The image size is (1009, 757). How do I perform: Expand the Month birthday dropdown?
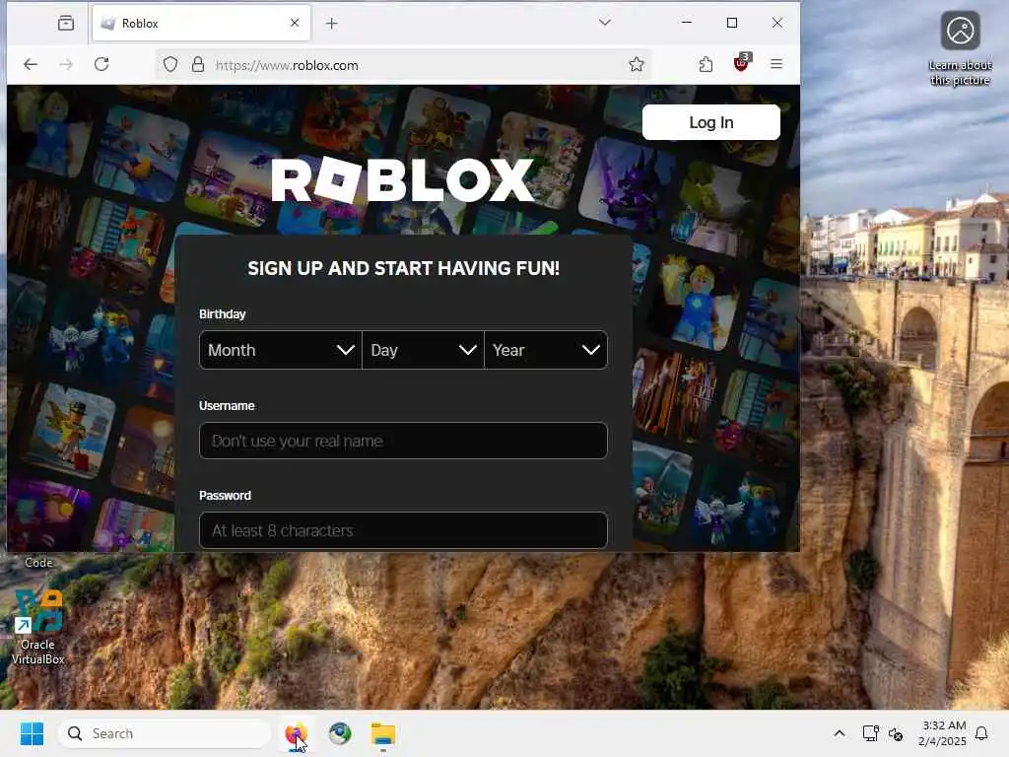click(x=281, y=350)
